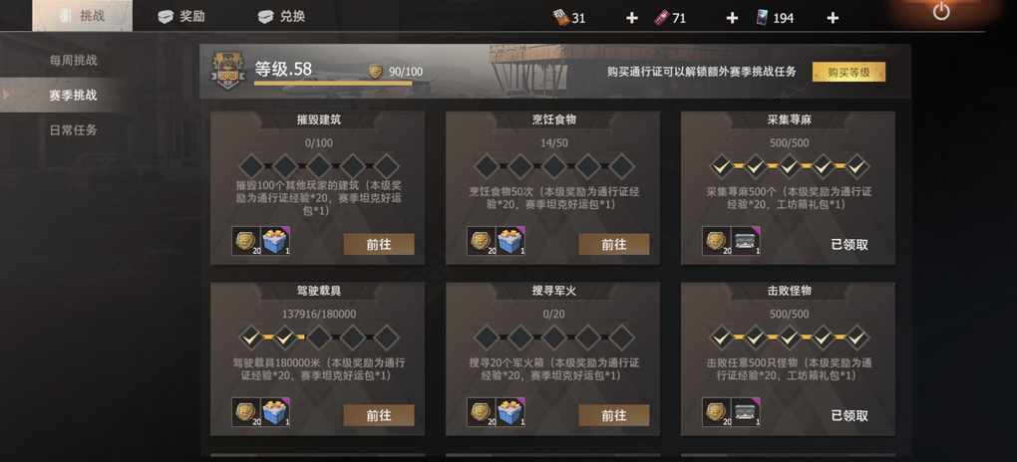Screen dimensions: 1017x462
Task: Switch to the 奖励 tab
Action: 181,17
